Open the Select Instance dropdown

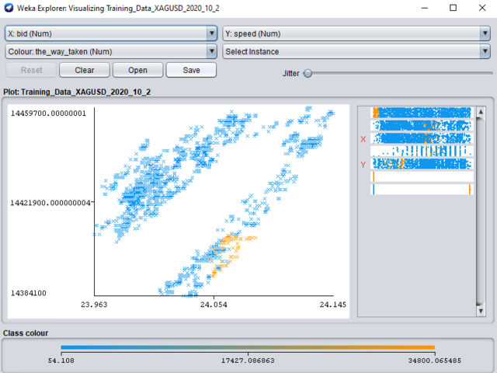[355, 51]
